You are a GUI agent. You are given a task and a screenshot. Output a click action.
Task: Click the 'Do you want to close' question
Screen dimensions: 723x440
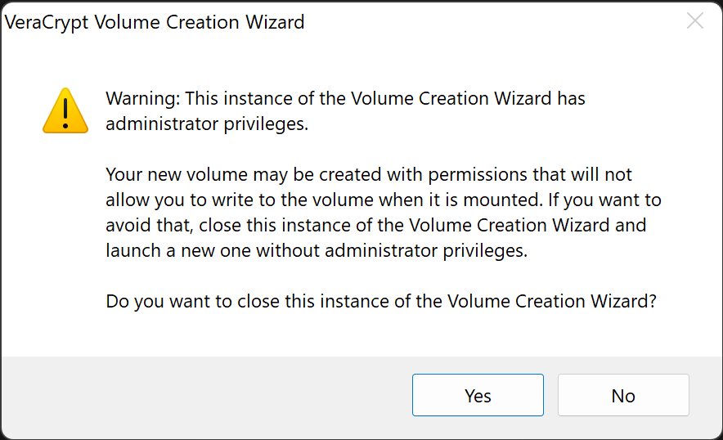point(381,301)
